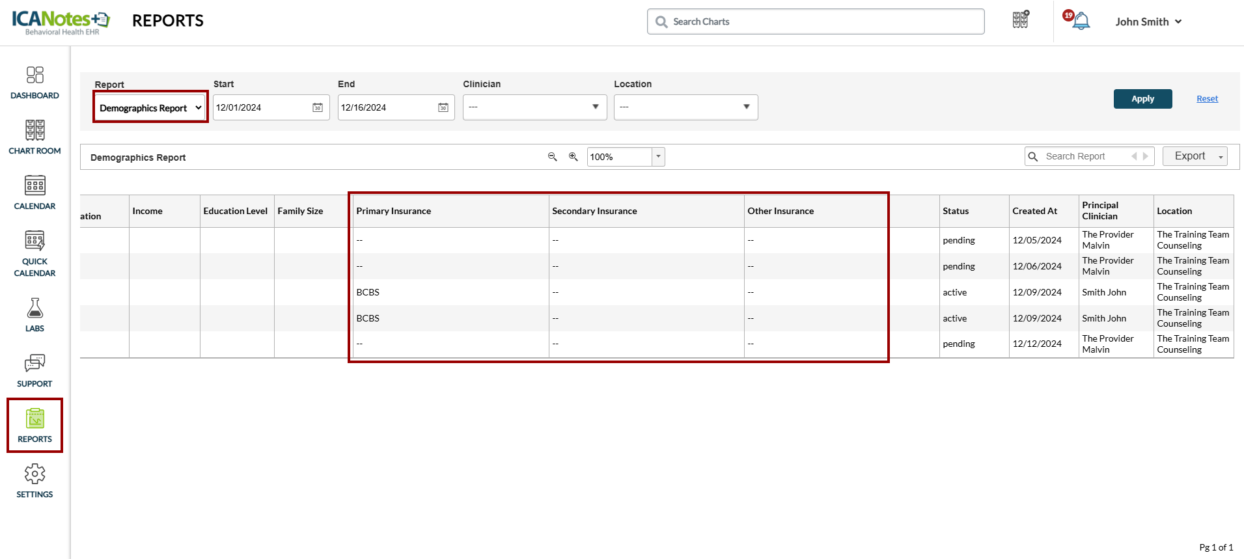Image resolution: width=1244 pixels, height=559 pixels.
Task: Open the Dashboard from the sidebar
Action: pyautogui.click(x=35, y=83)
